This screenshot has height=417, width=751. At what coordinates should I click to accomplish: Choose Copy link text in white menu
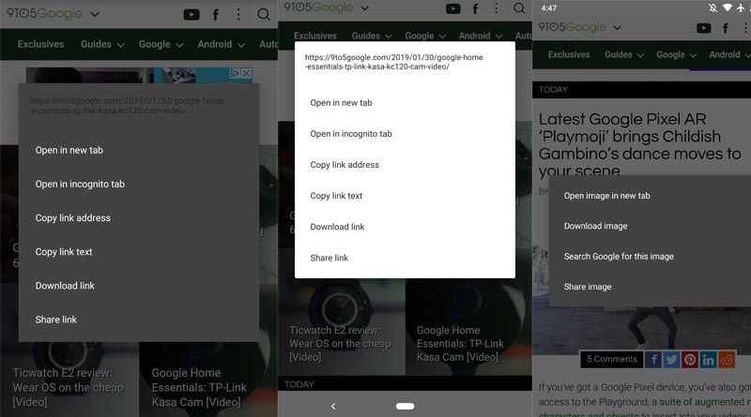[336, 196]
